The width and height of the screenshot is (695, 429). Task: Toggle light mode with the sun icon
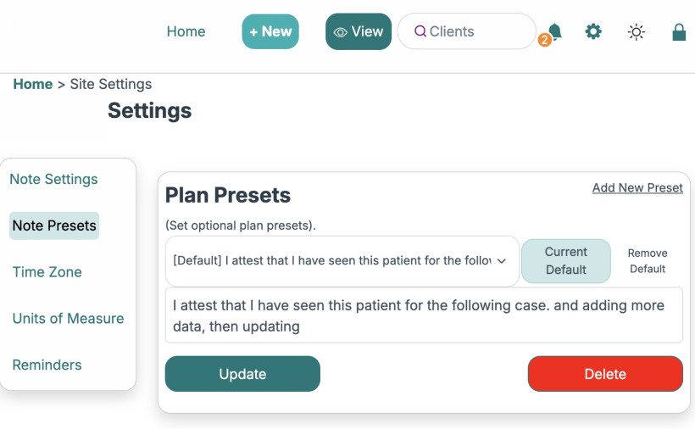636,32
